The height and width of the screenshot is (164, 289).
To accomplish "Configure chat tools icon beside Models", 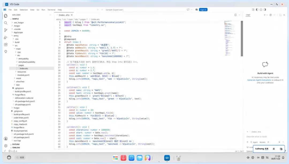I will coord(268,142).
